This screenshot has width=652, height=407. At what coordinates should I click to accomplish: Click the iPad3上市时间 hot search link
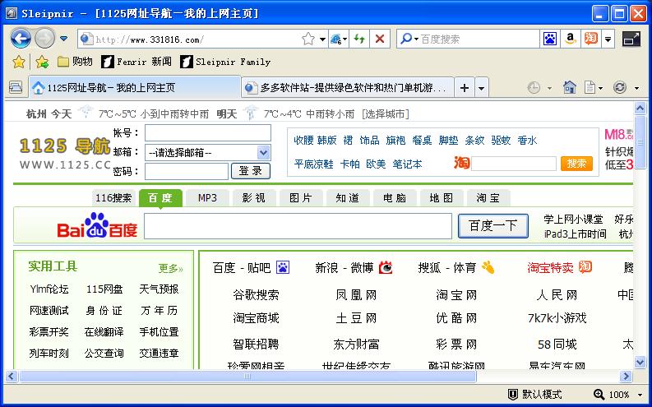[575, 234]
